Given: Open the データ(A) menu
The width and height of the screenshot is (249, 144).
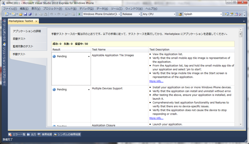Looking at the screenshot, I should click(102, 9).
